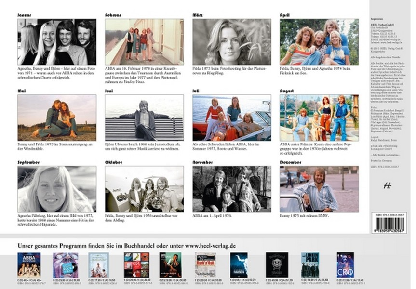The height and width of the screenshot is (289, 416).
Task: Click the Februar month heading
Action: [x=113, y=15]
